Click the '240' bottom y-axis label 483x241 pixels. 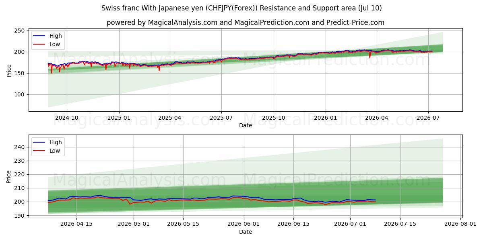20,147
